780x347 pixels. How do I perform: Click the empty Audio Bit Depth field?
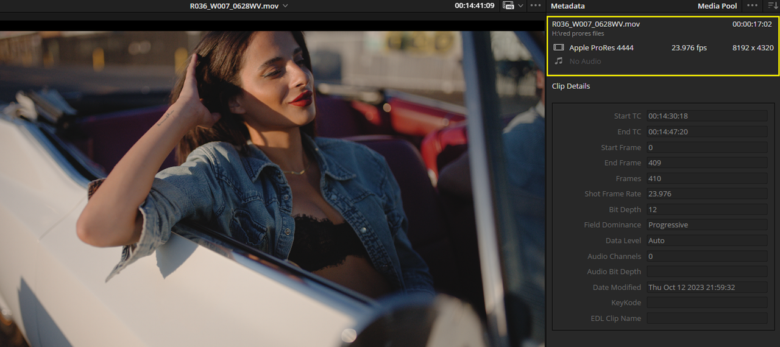[x=707, y=272]
